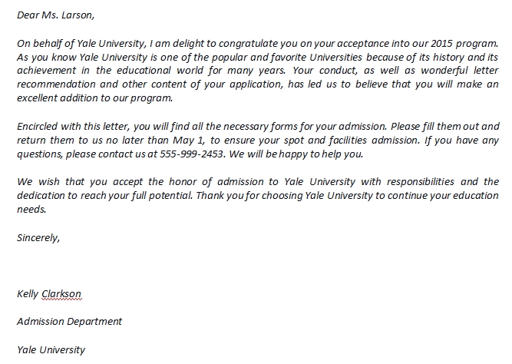The height and width of the screenshot is (364, 512).
Task: Click the word 'needs.' ending third paragraph
Action: pyautogui.click(x=31, y=210)
